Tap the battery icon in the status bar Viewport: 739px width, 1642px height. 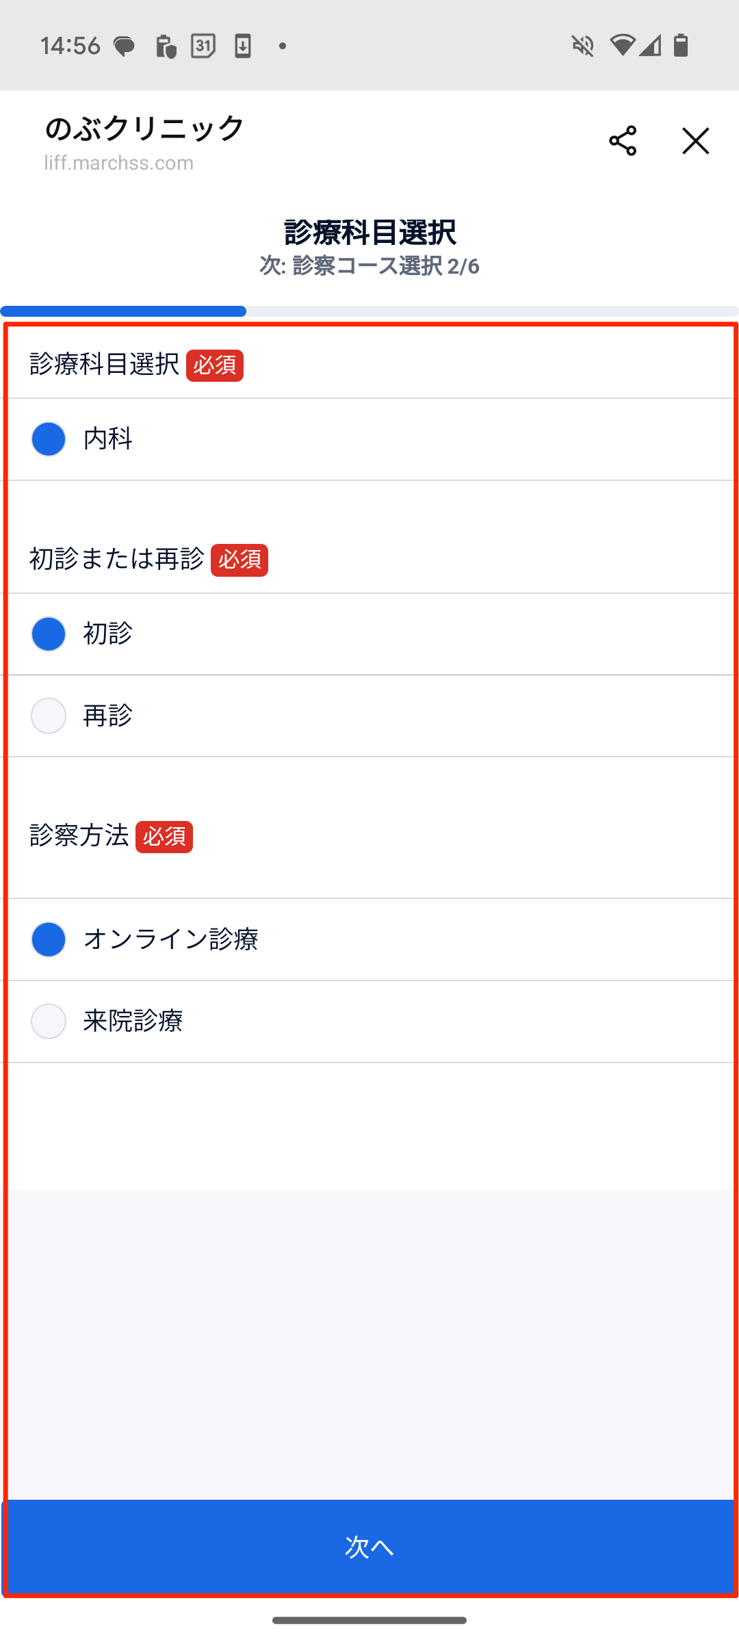point(682,45)
